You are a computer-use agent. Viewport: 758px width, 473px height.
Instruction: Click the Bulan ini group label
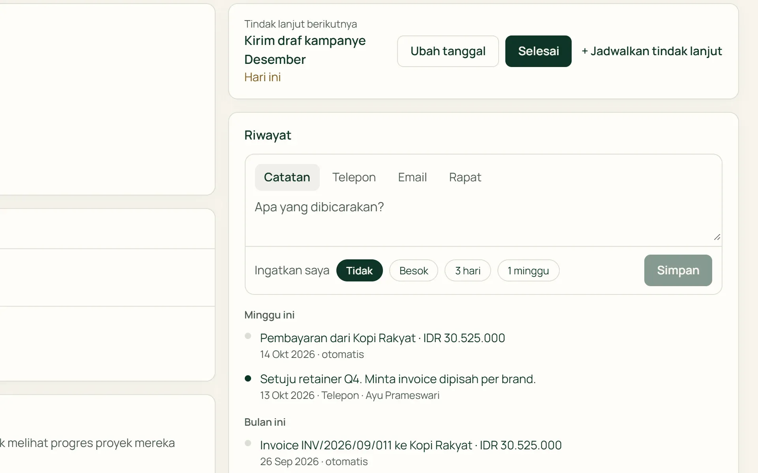point(265,422)
